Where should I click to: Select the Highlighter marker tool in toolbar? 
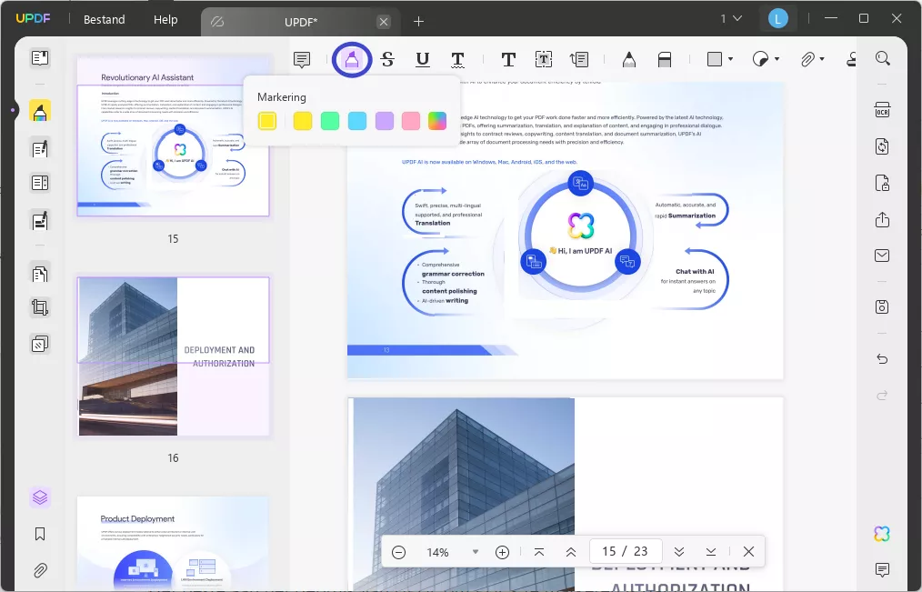click(x=352, y=59)
